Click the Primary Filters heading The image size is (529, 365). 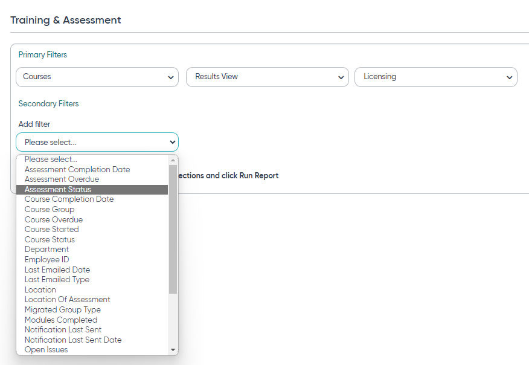pyautogui.click(x=43, y=55)
